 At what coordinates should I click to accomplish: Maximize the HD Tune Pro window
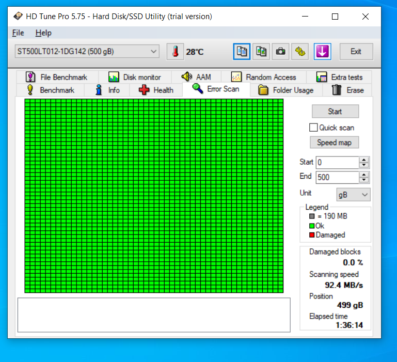pyautogui.click(x=335, y=17)
